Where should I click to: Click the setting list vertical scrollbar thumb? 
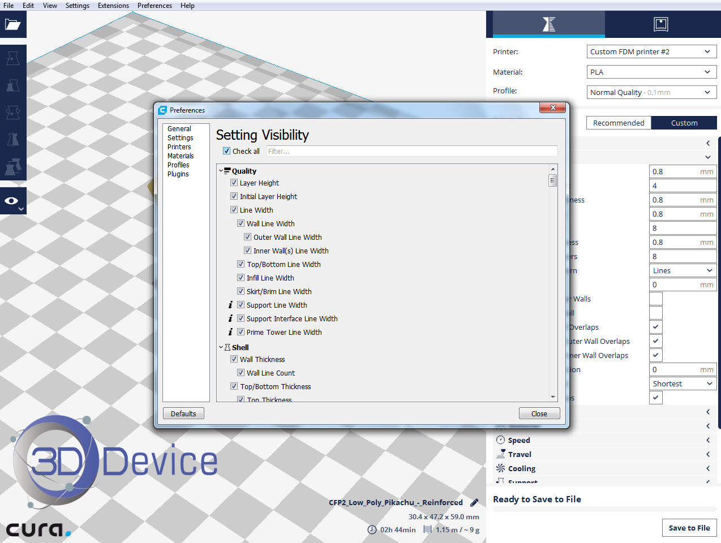(552, 180)
